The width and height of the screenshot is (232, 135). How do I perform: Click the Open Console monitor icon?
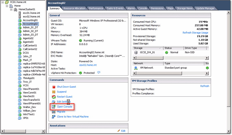(54, 107)
